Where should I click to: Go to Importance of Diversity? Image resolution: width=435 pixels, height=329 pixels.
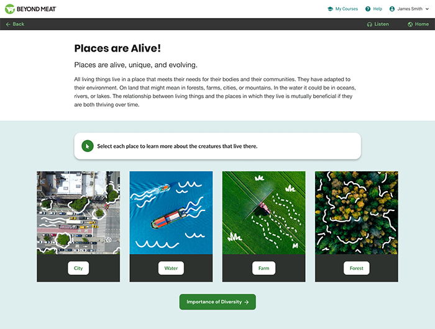(217, 302)
